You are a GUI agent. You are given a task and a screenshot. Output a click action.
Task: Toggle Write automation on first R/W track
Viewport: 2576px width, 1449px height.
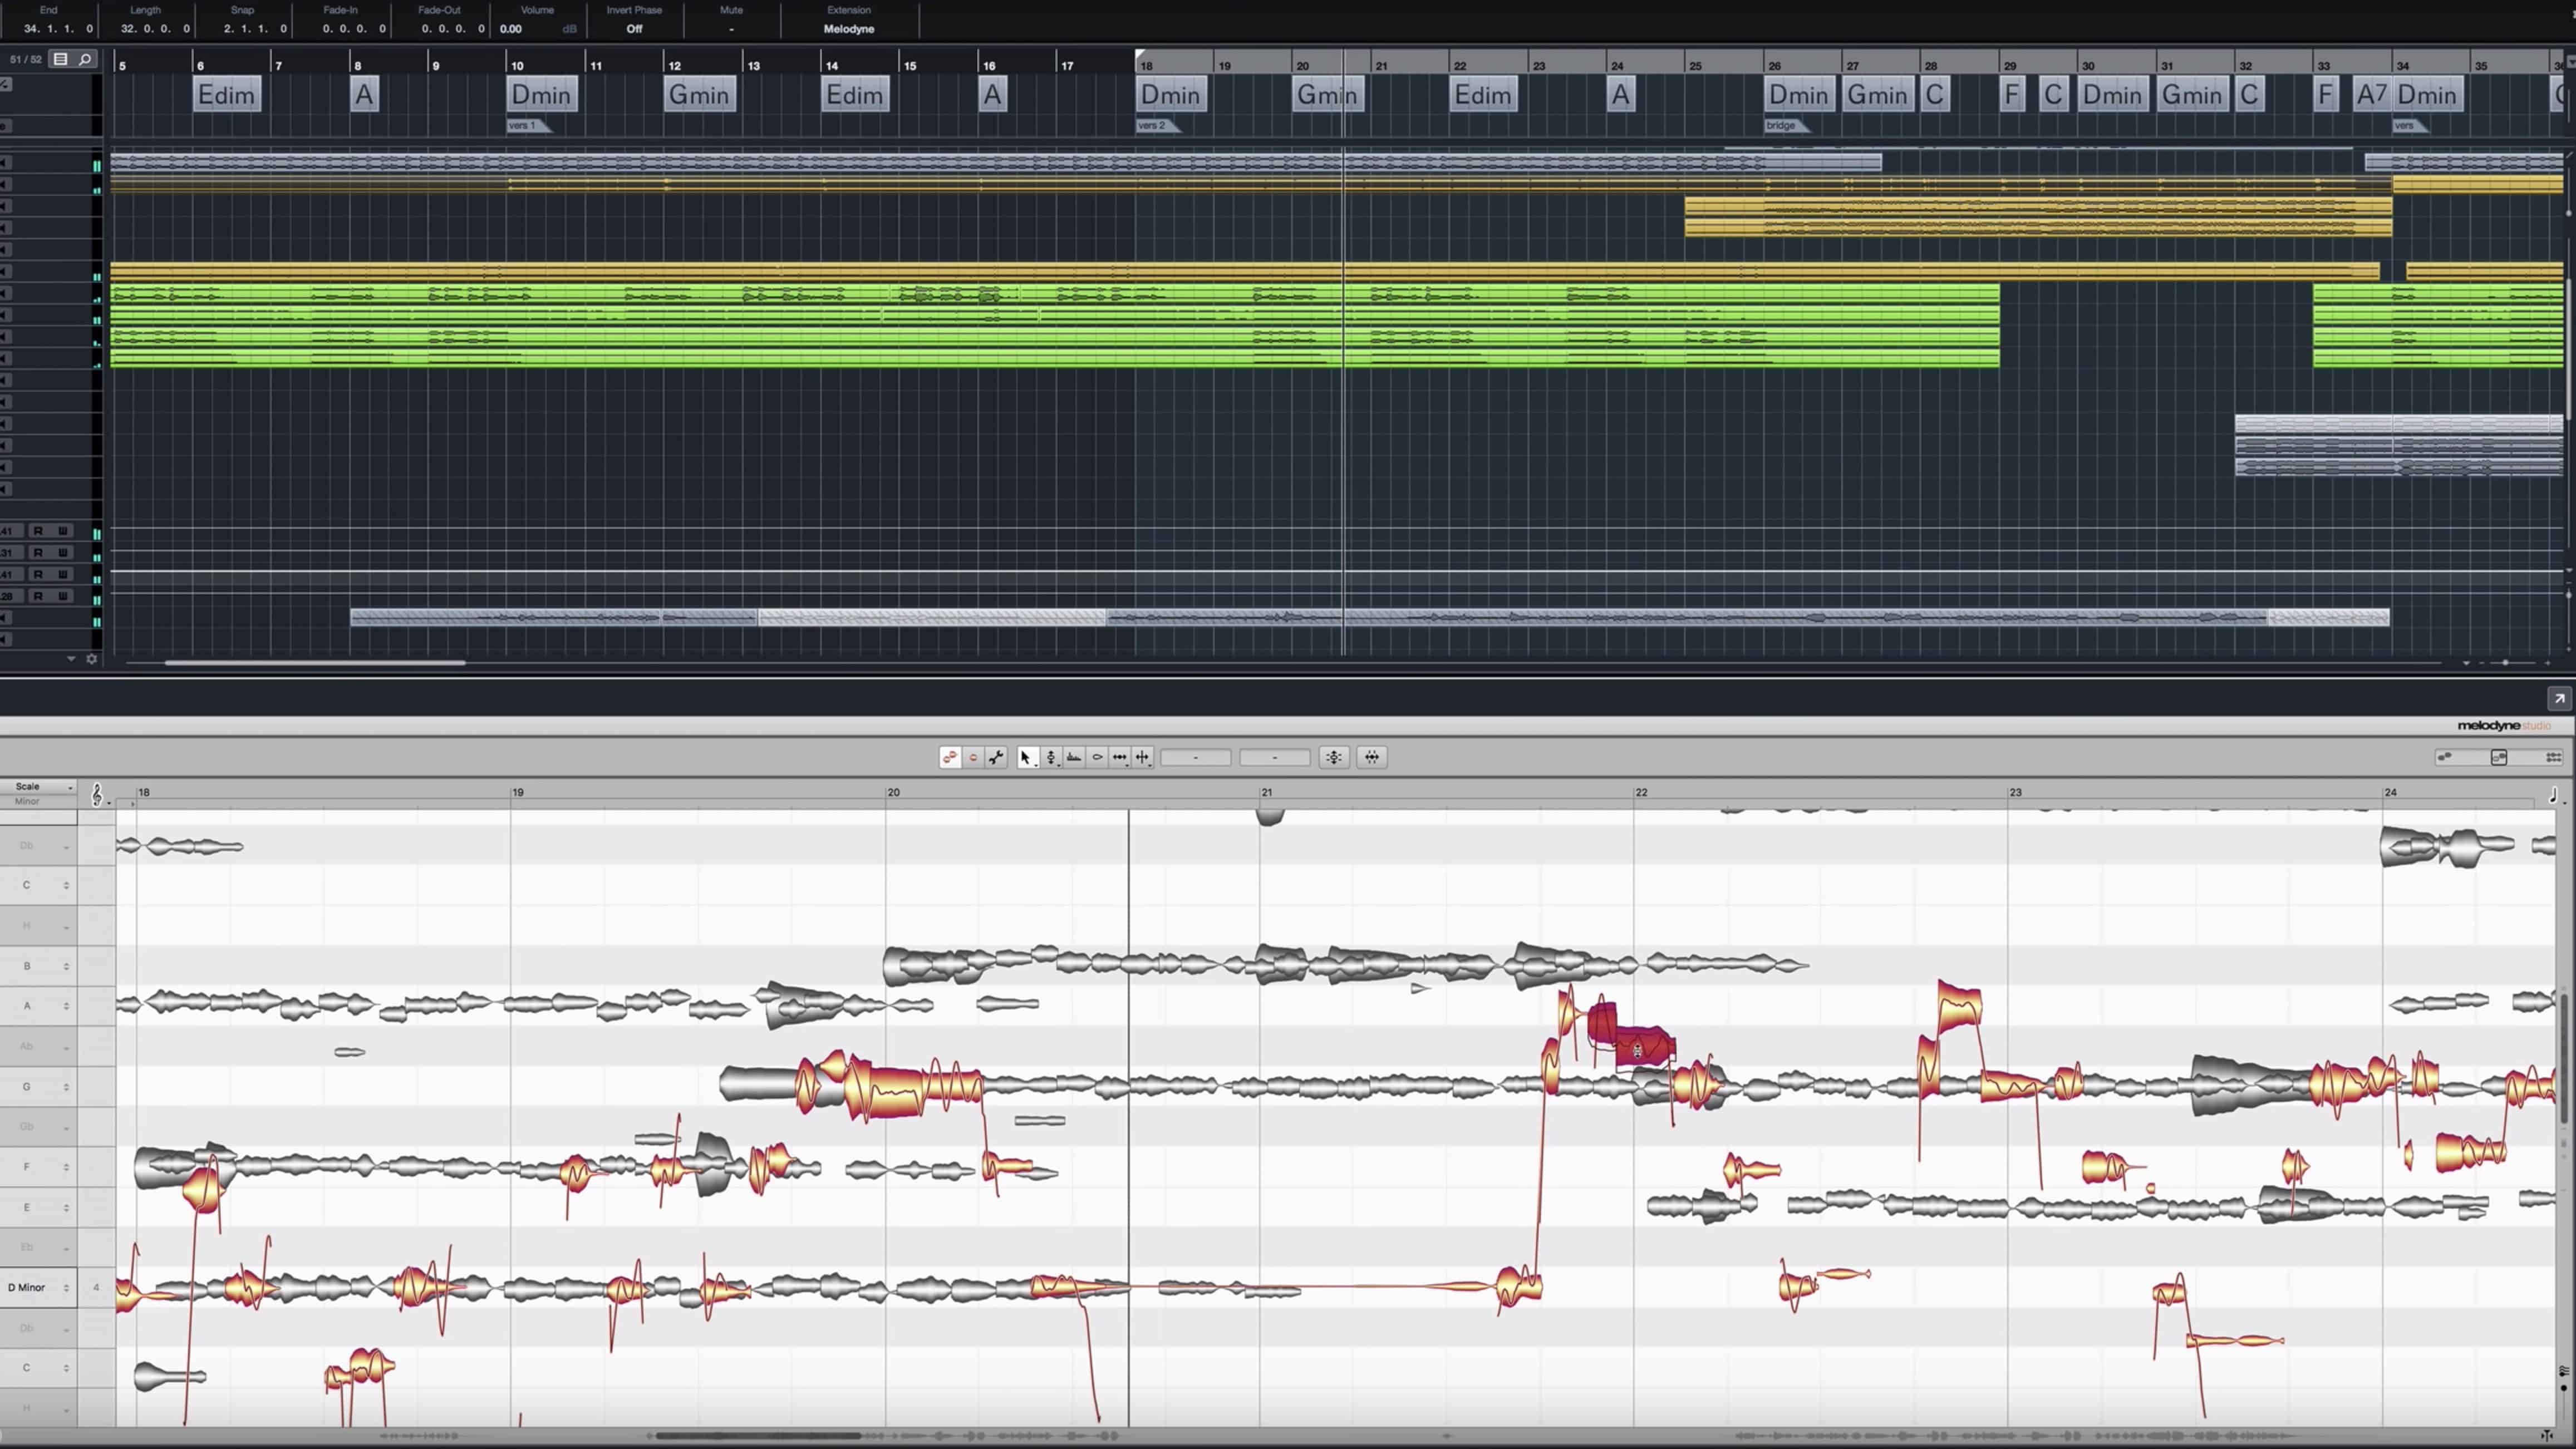62,531
